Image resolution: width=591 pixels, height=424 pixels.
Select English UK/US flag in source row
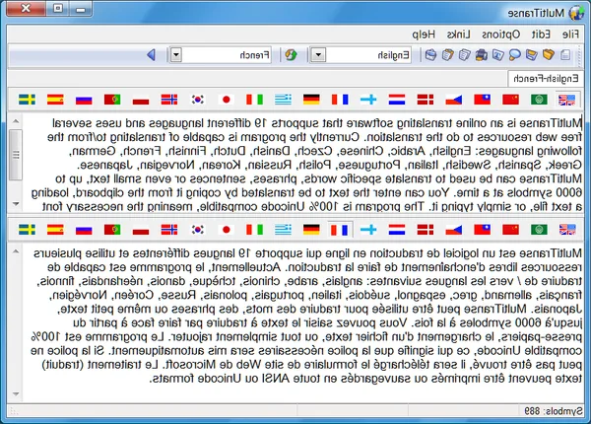[x=567, y=100]
